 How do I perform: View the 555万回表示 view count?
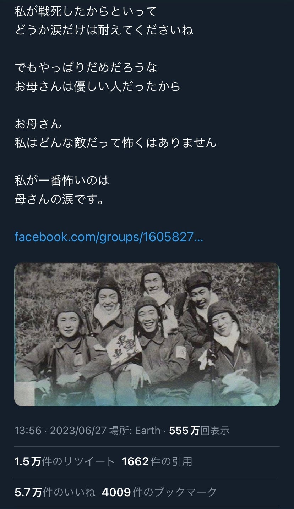coord(200,431)
